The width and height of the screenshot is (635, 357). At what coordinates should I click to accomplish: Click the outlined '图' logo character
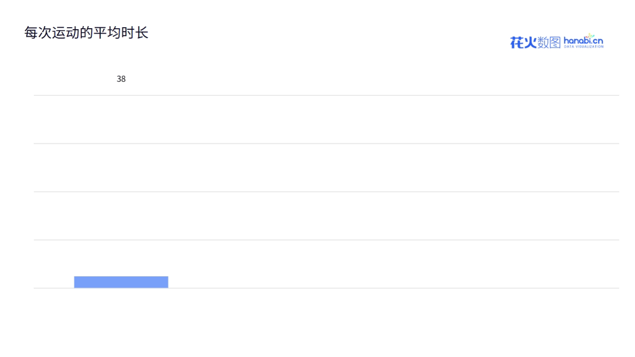(x=555, y=43)
